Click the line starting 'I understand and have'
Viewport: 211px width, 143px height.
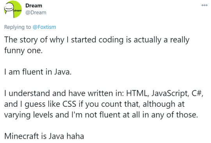coord(104,94)
